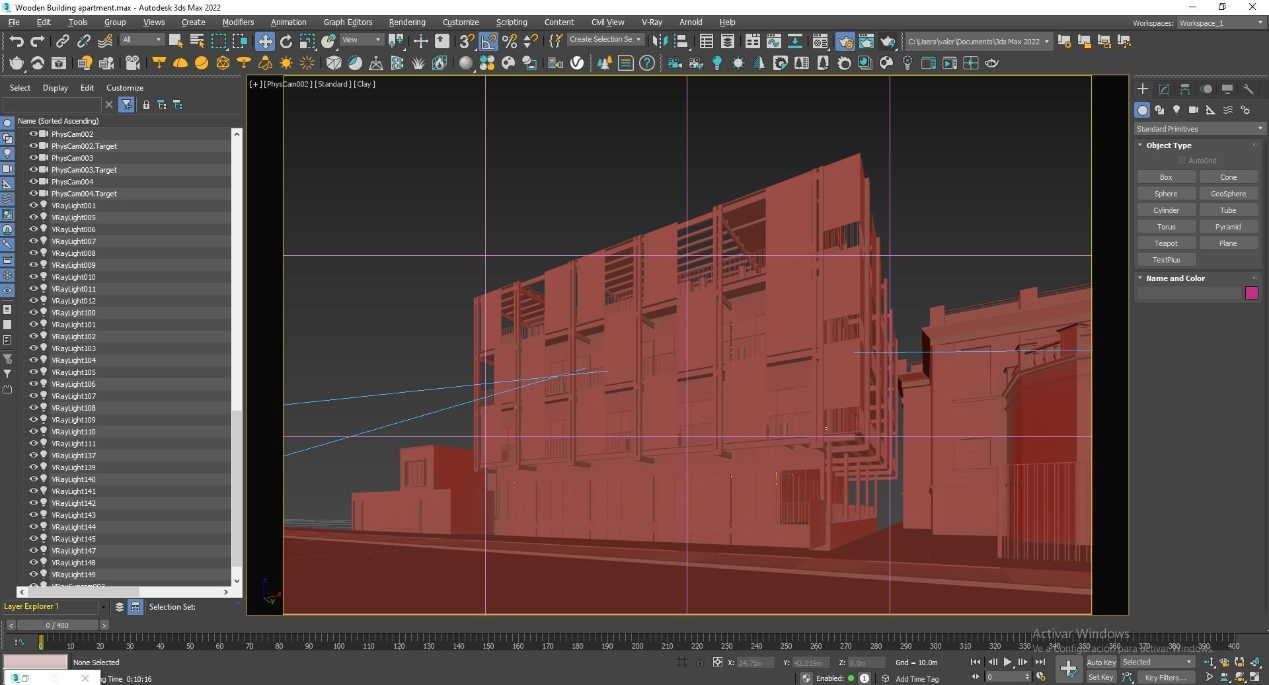The width and height of the screenshot is (1269, 685).
Task: Click the V-Ray sun light icon
Action: tap(286, 63)
